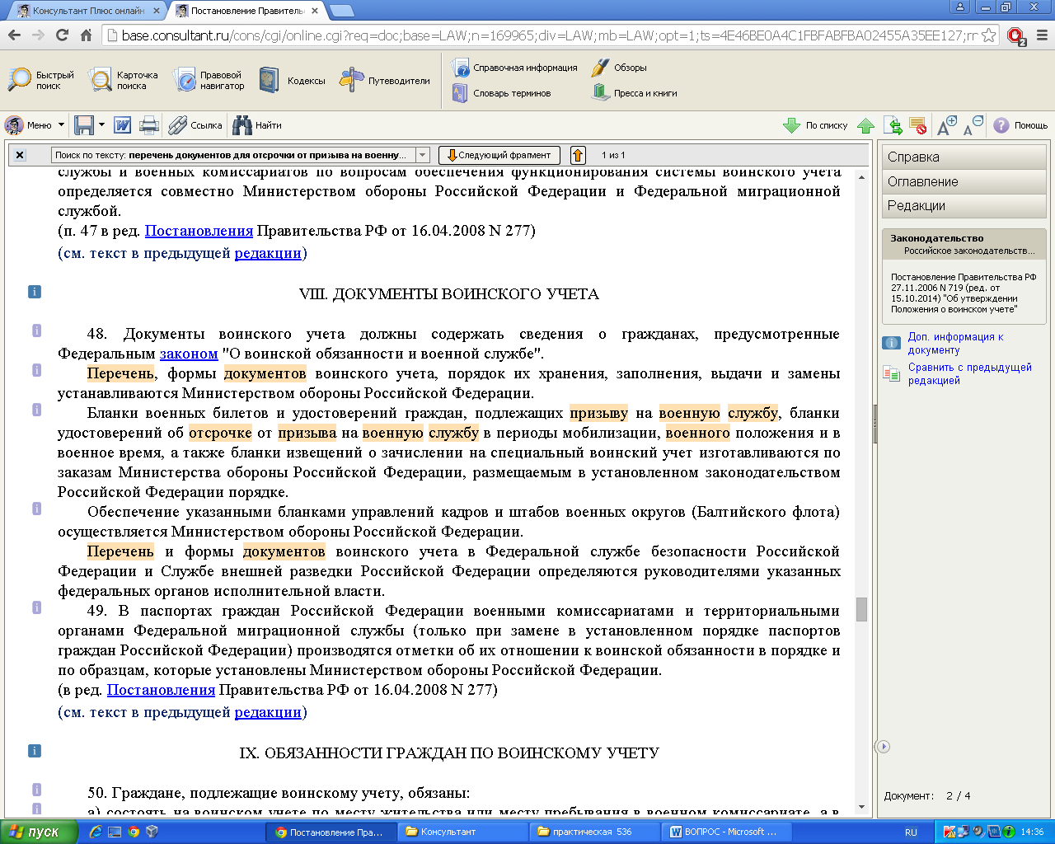Open редакции link after п. 47
The width and height of the screenshot is (1055, 844).
(x=268, y=253)
